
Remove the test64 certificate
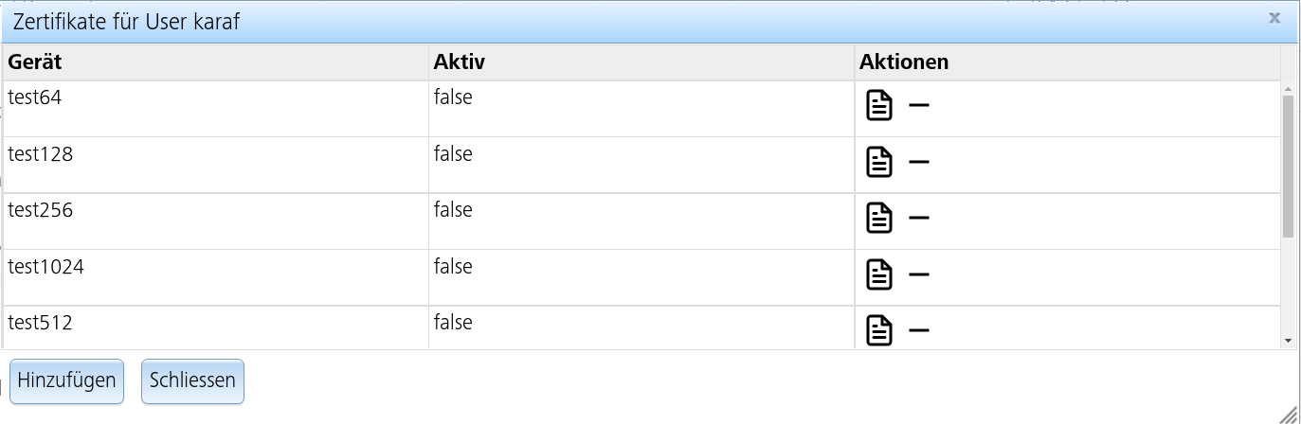918,105
